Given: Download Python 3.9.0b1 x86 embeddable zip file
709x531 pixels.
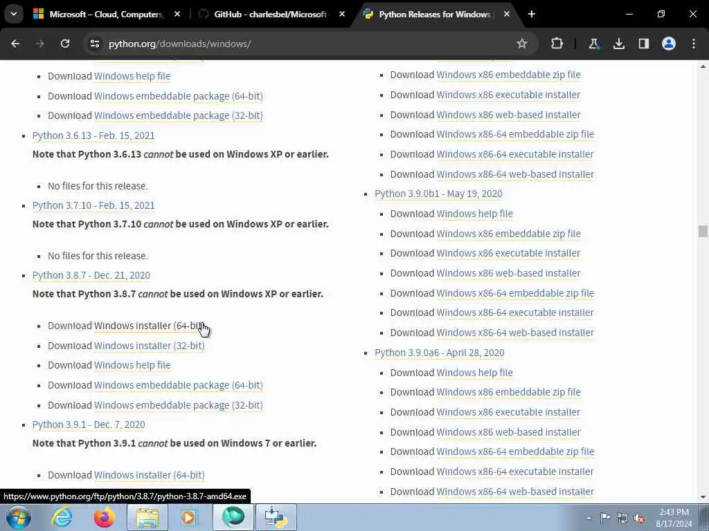Looking at the screenshot, I should [x=508, y=234].
